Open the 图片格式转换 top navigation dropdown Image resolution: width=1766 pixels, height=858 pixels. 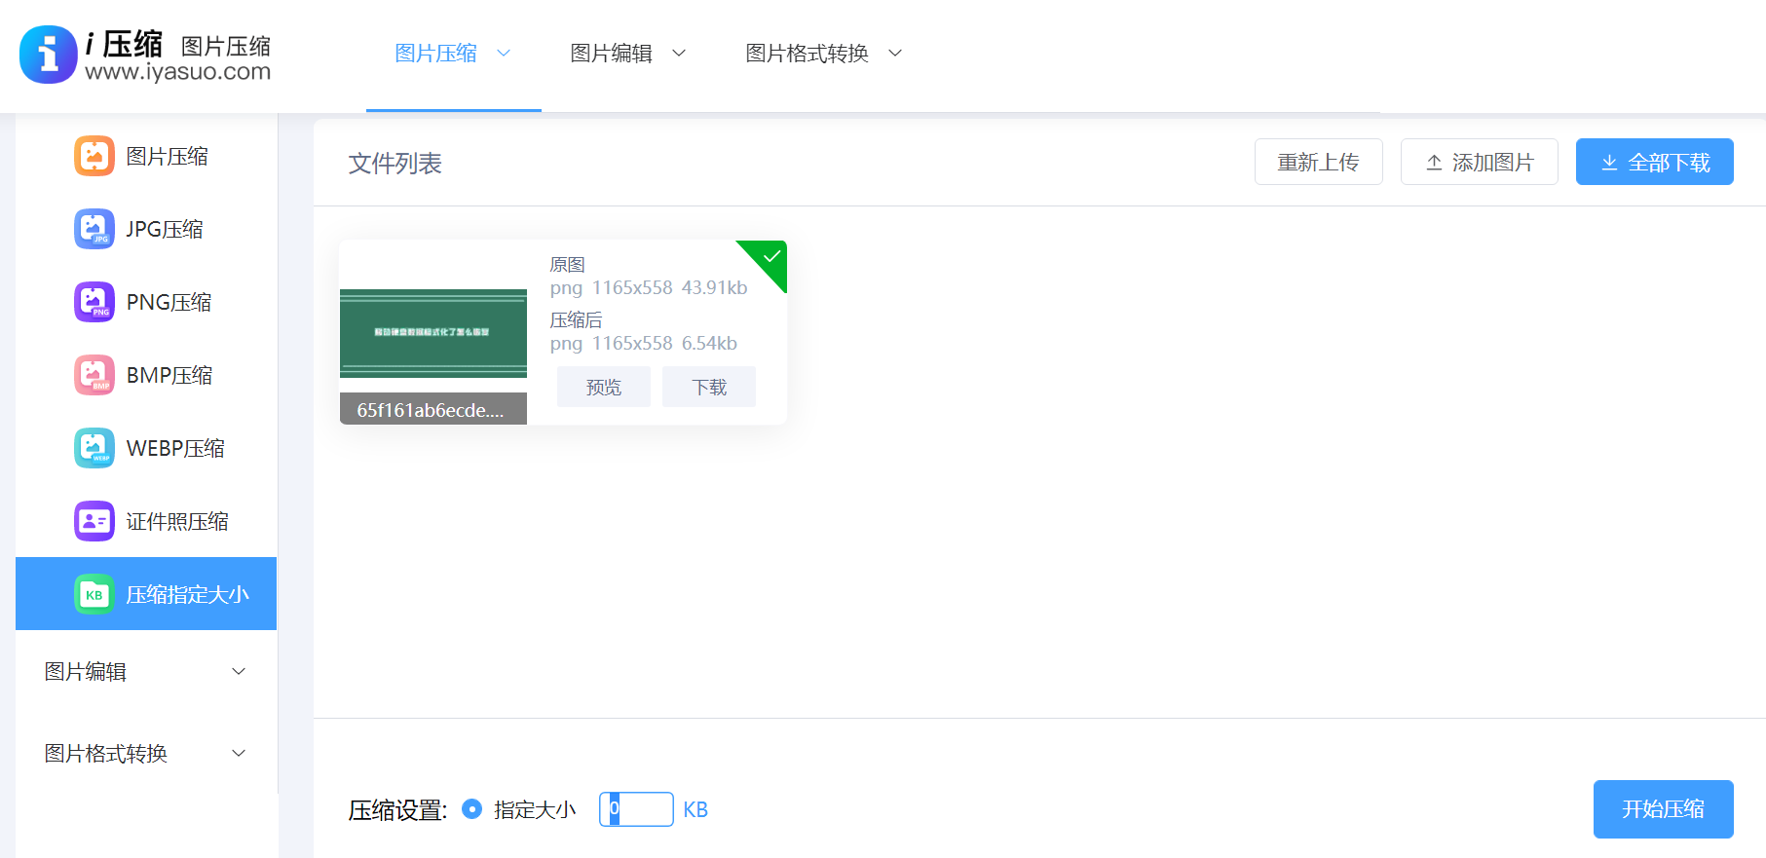(x=823, y=54)
